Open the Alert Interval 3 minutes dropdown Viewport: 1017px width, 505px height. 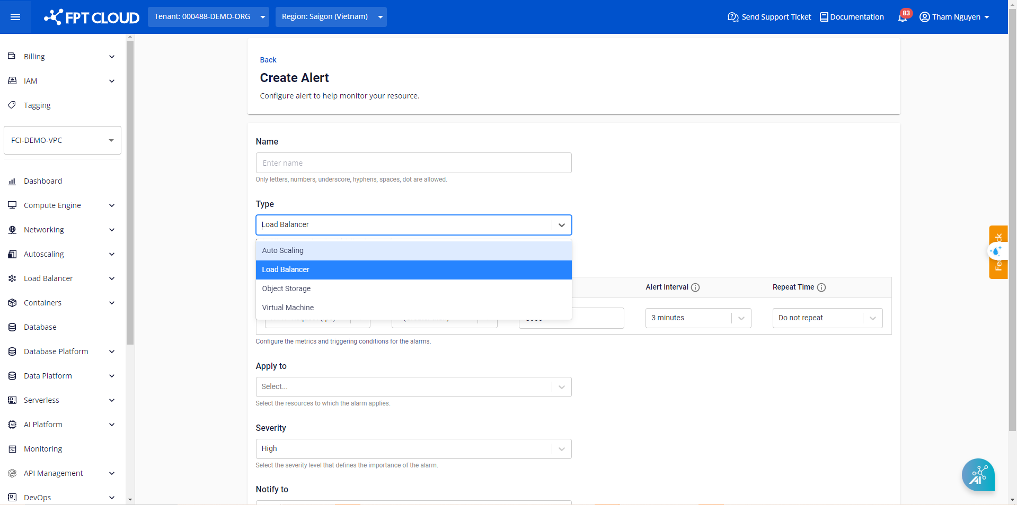pyautogui.click(x=697, y=318)
